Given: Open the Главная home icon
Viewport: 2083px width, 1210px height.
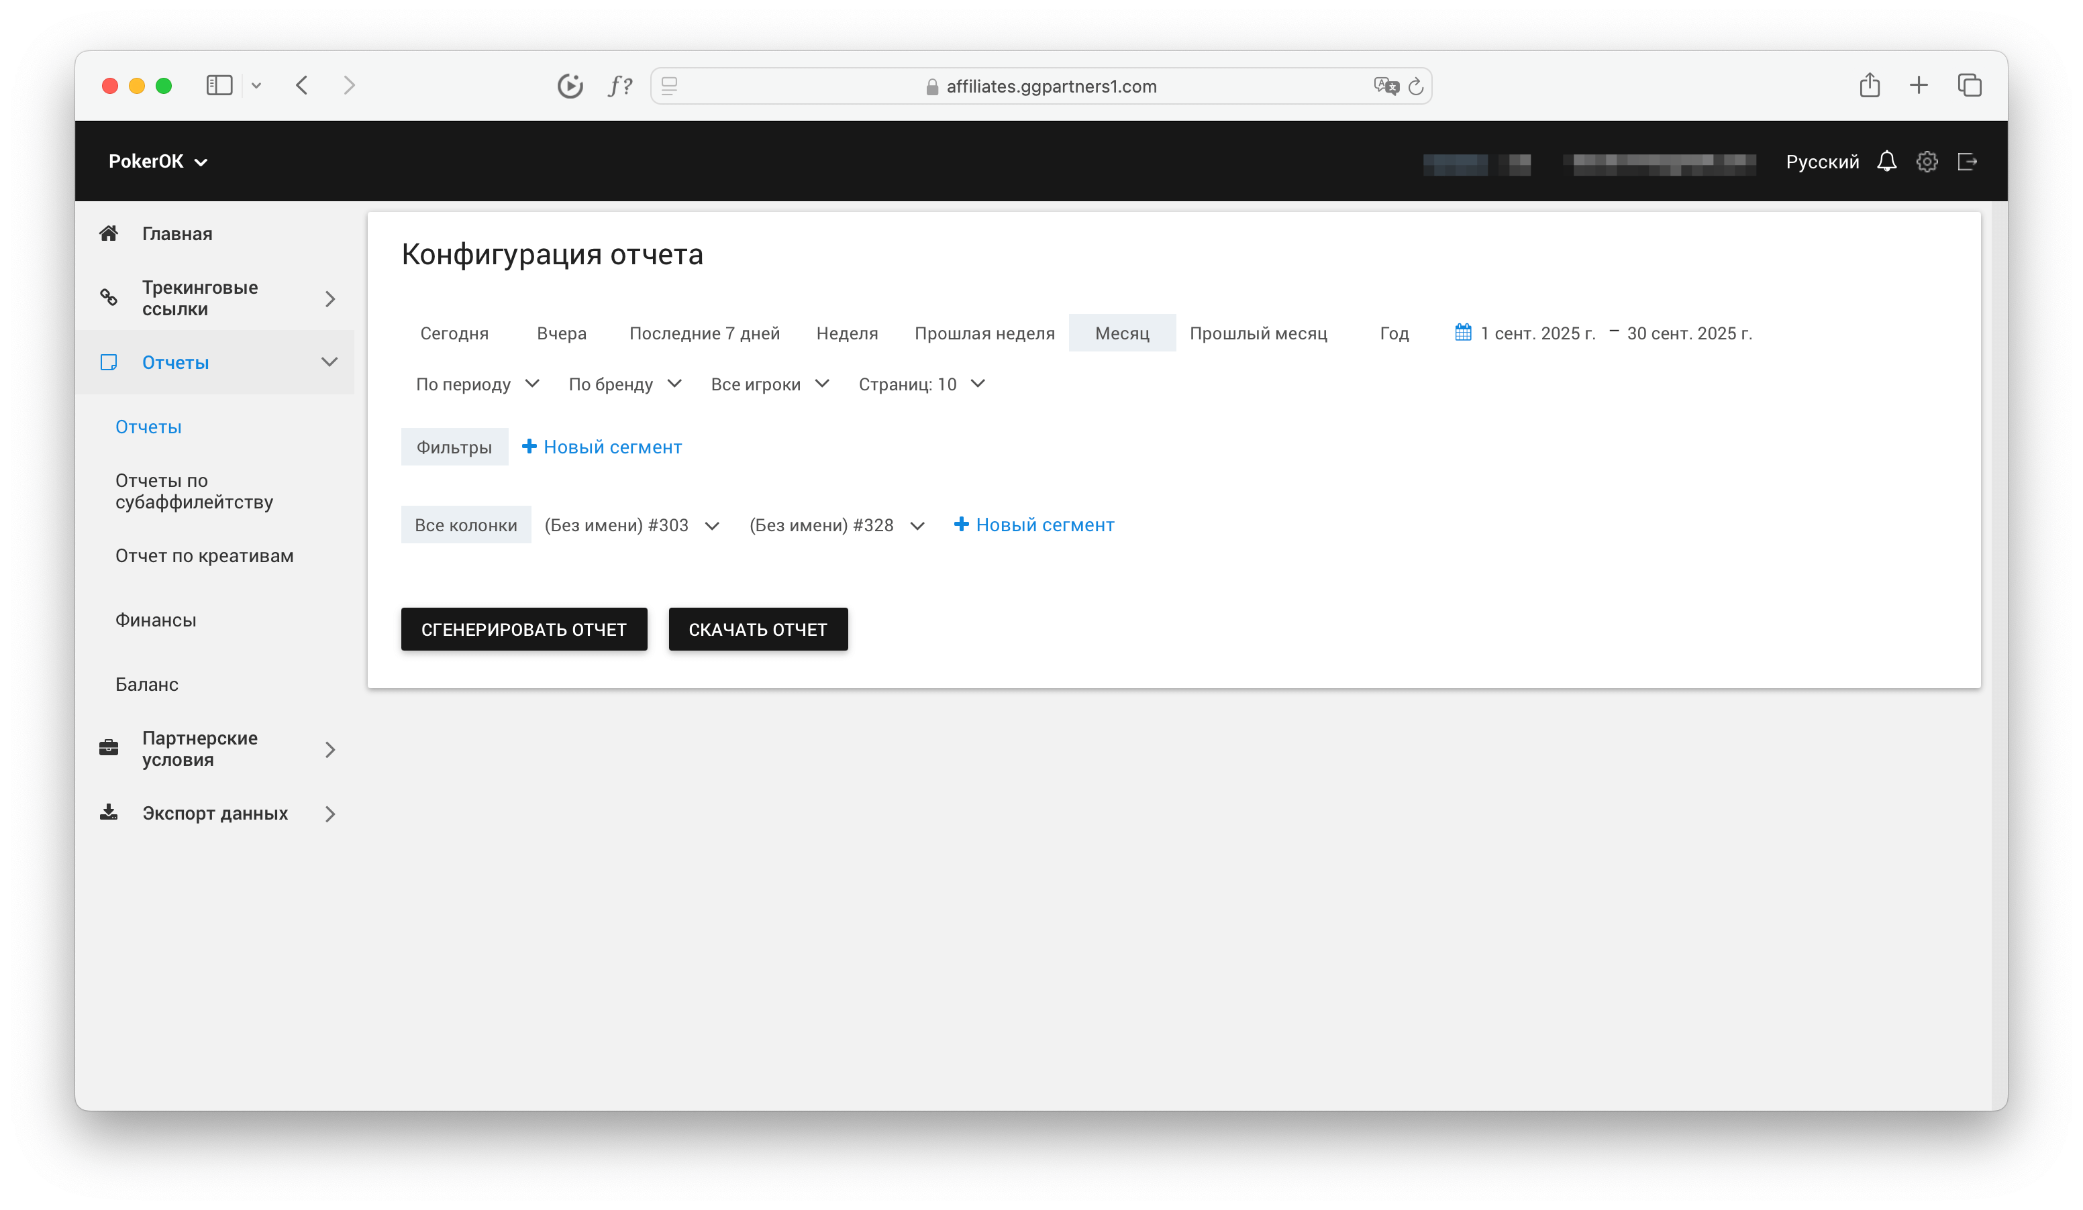Looking at the screenshot, I should (108, 233).
